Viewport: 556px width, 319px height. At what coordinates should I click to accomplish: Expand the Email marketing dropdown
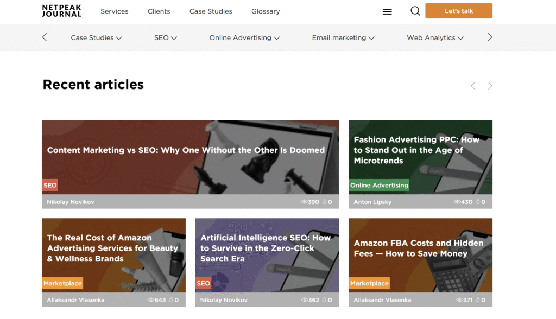click(343, 37)
